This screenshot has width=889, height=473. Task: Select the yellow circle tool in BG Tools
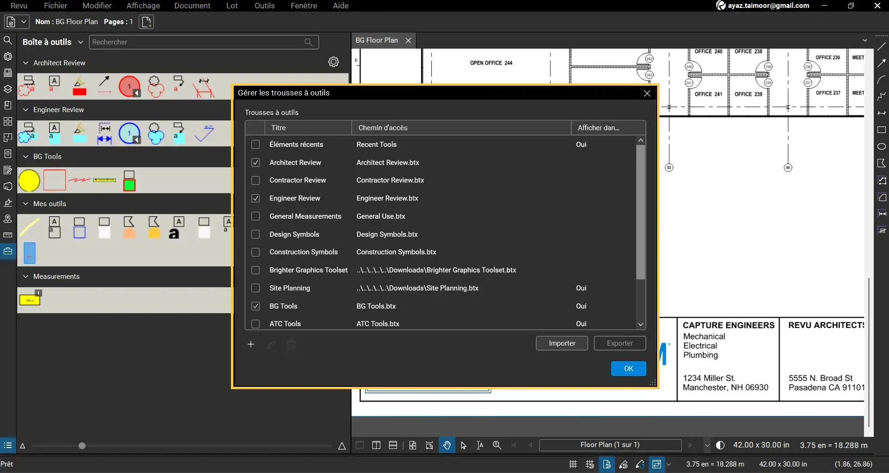tap(29, 180)
